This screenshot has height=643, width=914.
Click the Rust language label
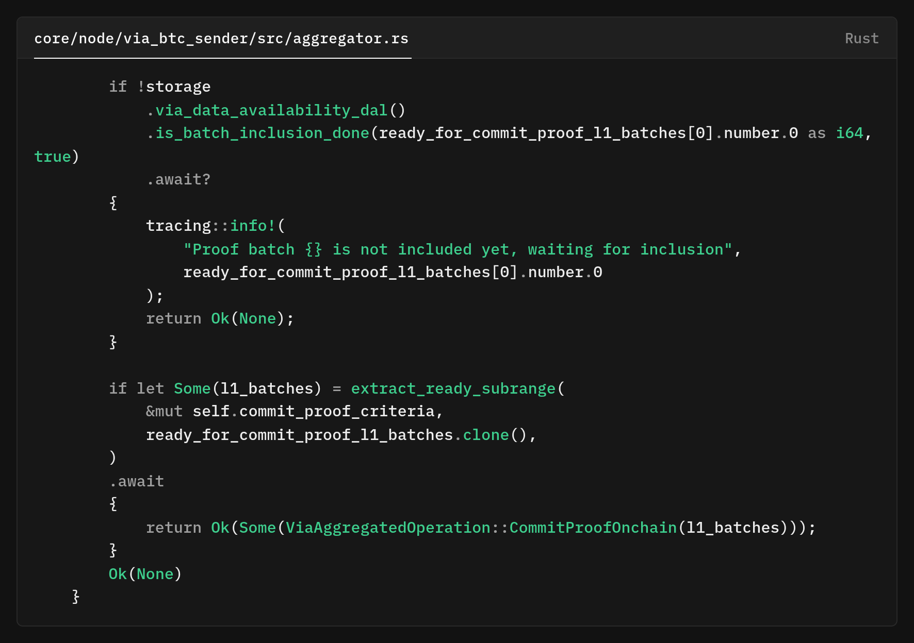coord(861,39)
